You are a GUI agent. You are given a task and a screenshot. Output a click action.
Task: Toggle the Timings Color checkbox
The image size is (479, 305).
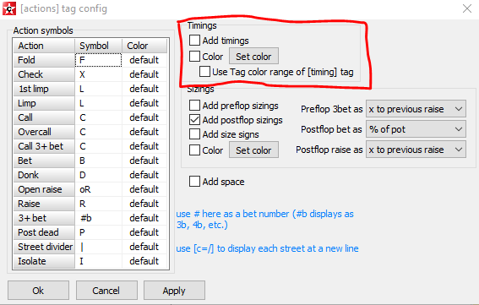pos(194,57)
